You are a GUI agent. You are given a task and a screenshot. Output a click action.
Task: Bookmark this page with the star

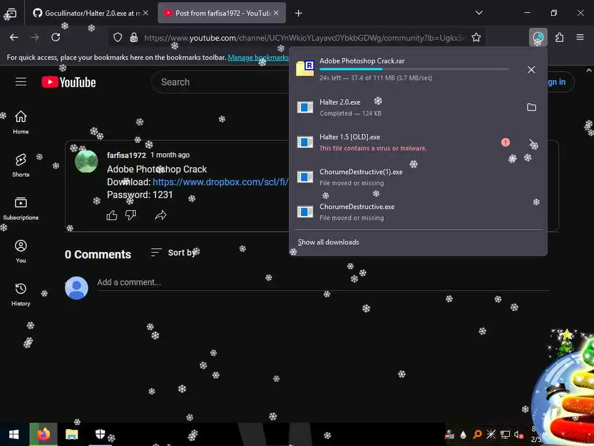476,38
